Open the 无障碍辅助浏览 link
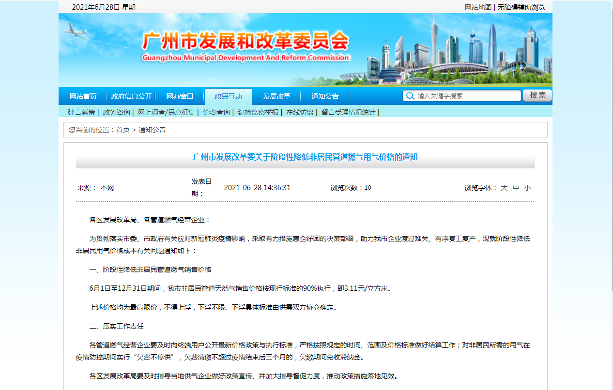The width and height of the screenshot is (613, 390). (x=521, y=7)
